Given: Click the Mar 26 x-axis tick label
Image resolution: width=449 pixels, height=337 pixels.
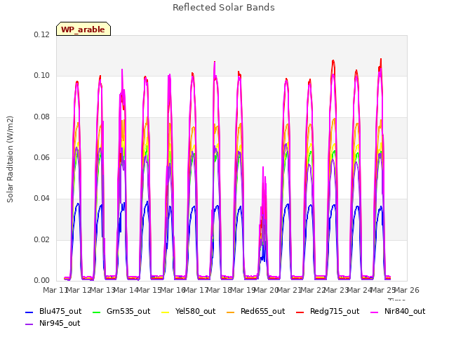Looking at the screenshot, I should (407, 290).
